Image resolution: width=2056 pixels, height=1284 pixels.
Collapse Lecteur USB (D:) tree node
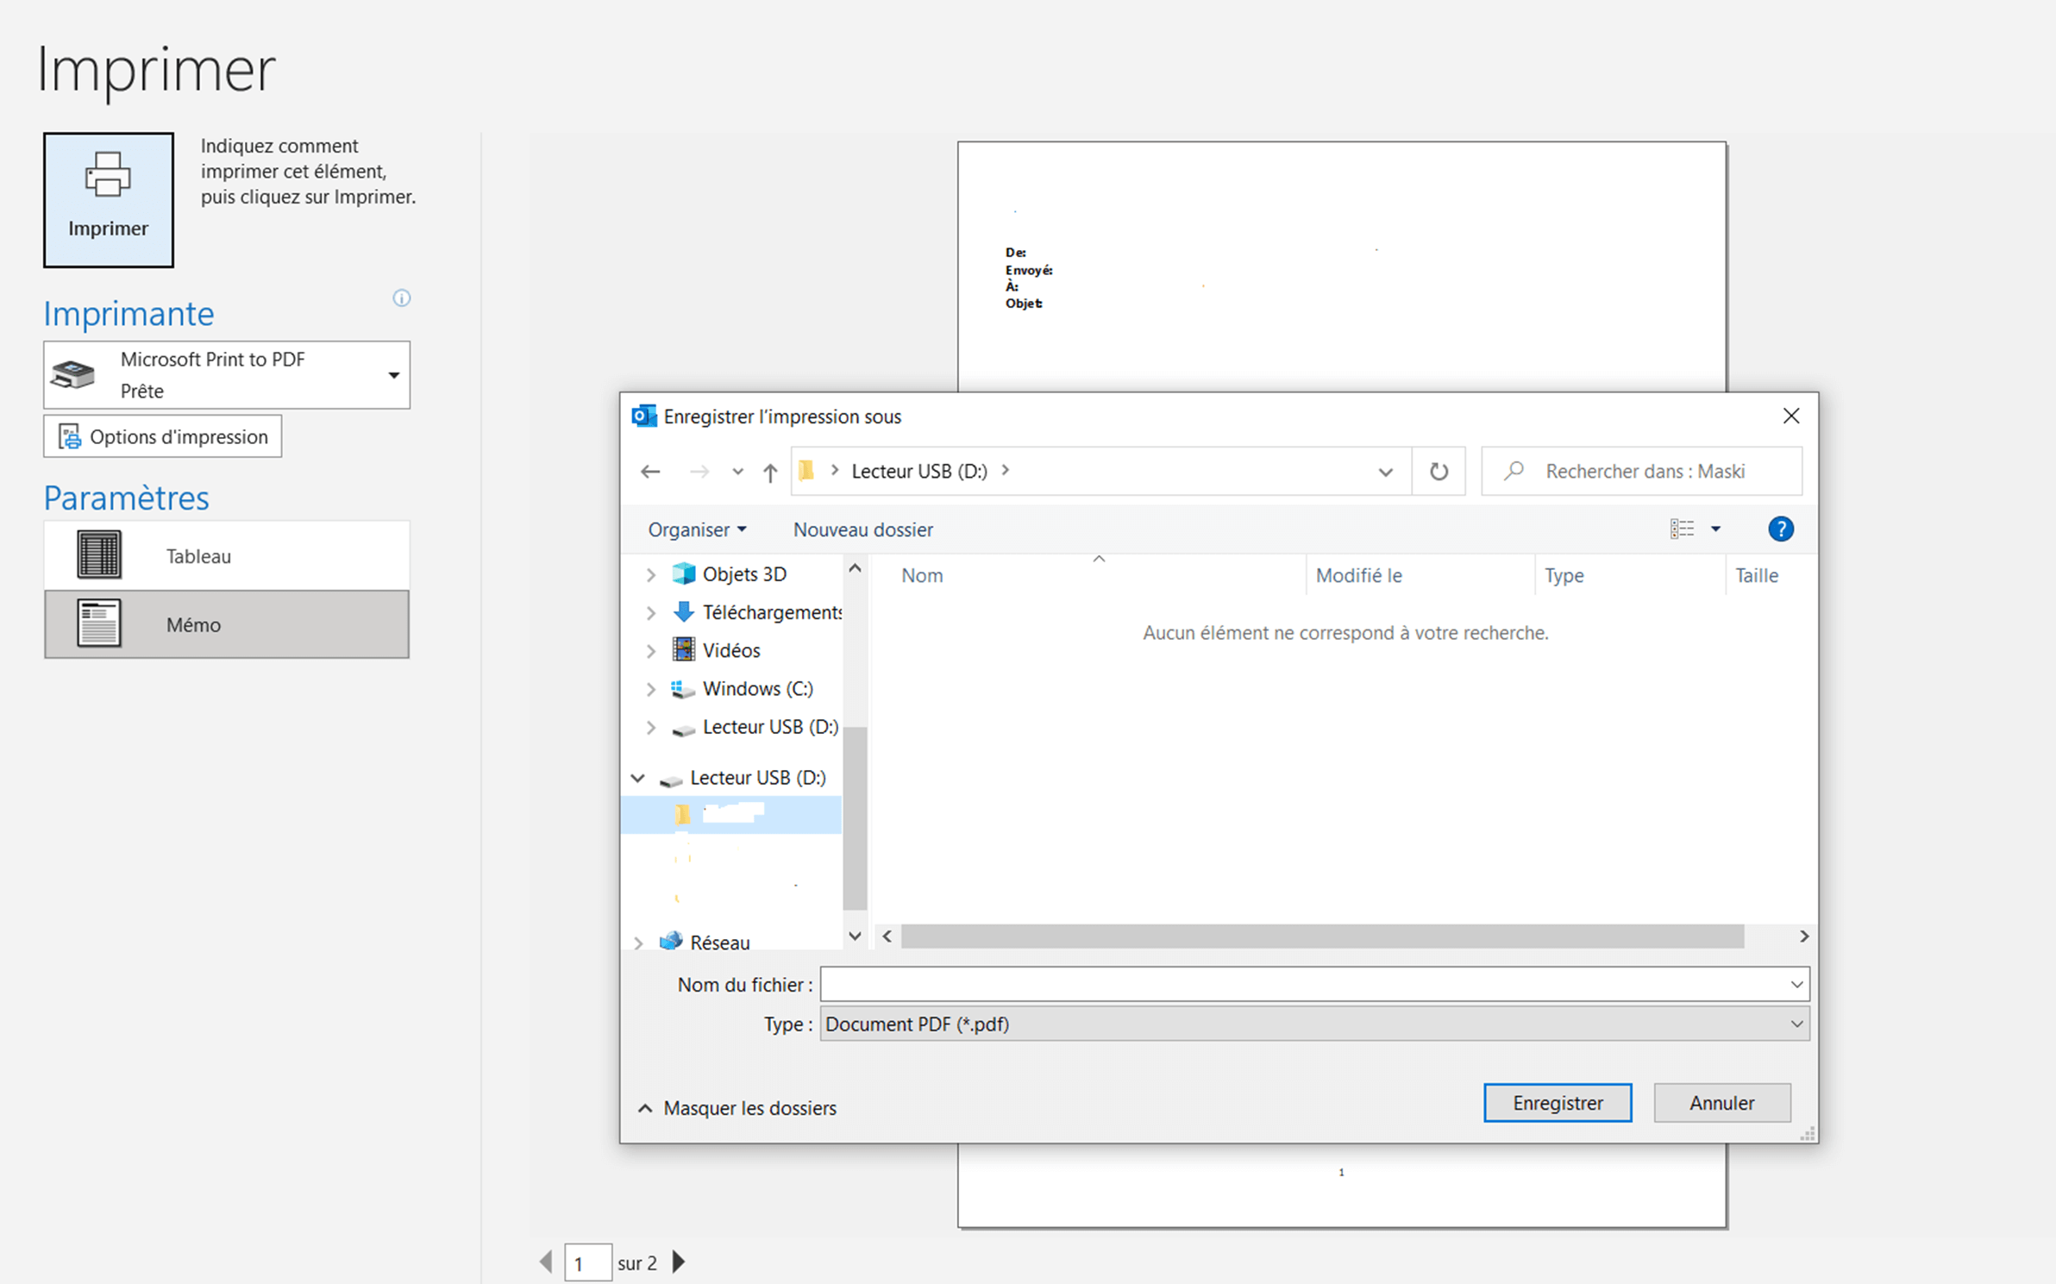(x=637, y=777)
